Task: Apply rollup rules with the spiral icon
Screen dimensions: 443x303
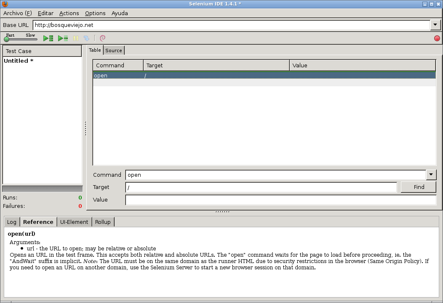Action: (103, 38)
